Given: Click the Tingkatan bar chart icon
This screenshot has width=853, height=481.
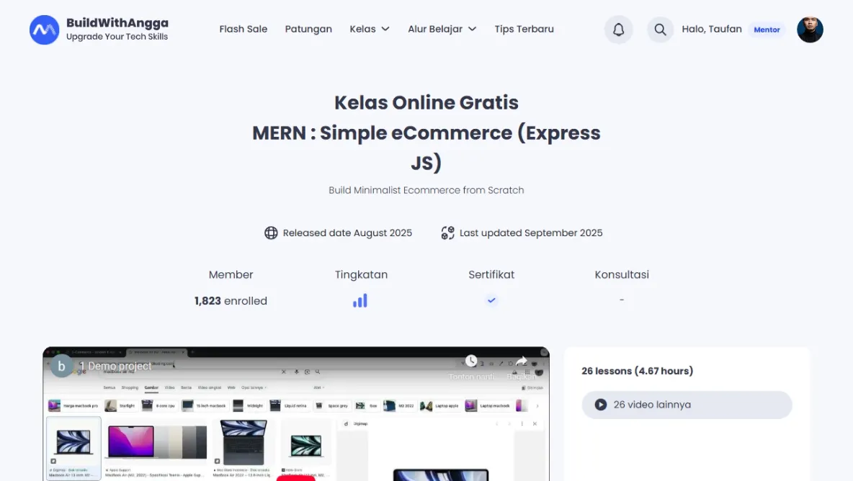Looking at the screenshot, I should point(360,300).
